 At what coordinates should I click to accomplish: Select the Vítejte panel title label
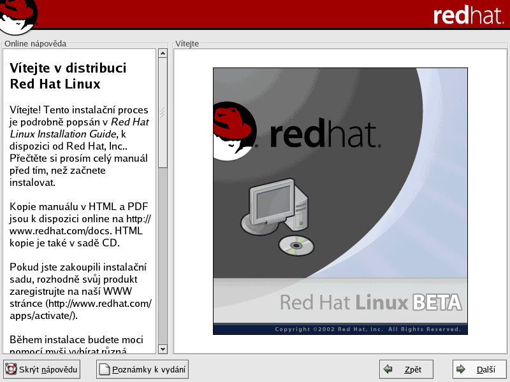(187, 43)
